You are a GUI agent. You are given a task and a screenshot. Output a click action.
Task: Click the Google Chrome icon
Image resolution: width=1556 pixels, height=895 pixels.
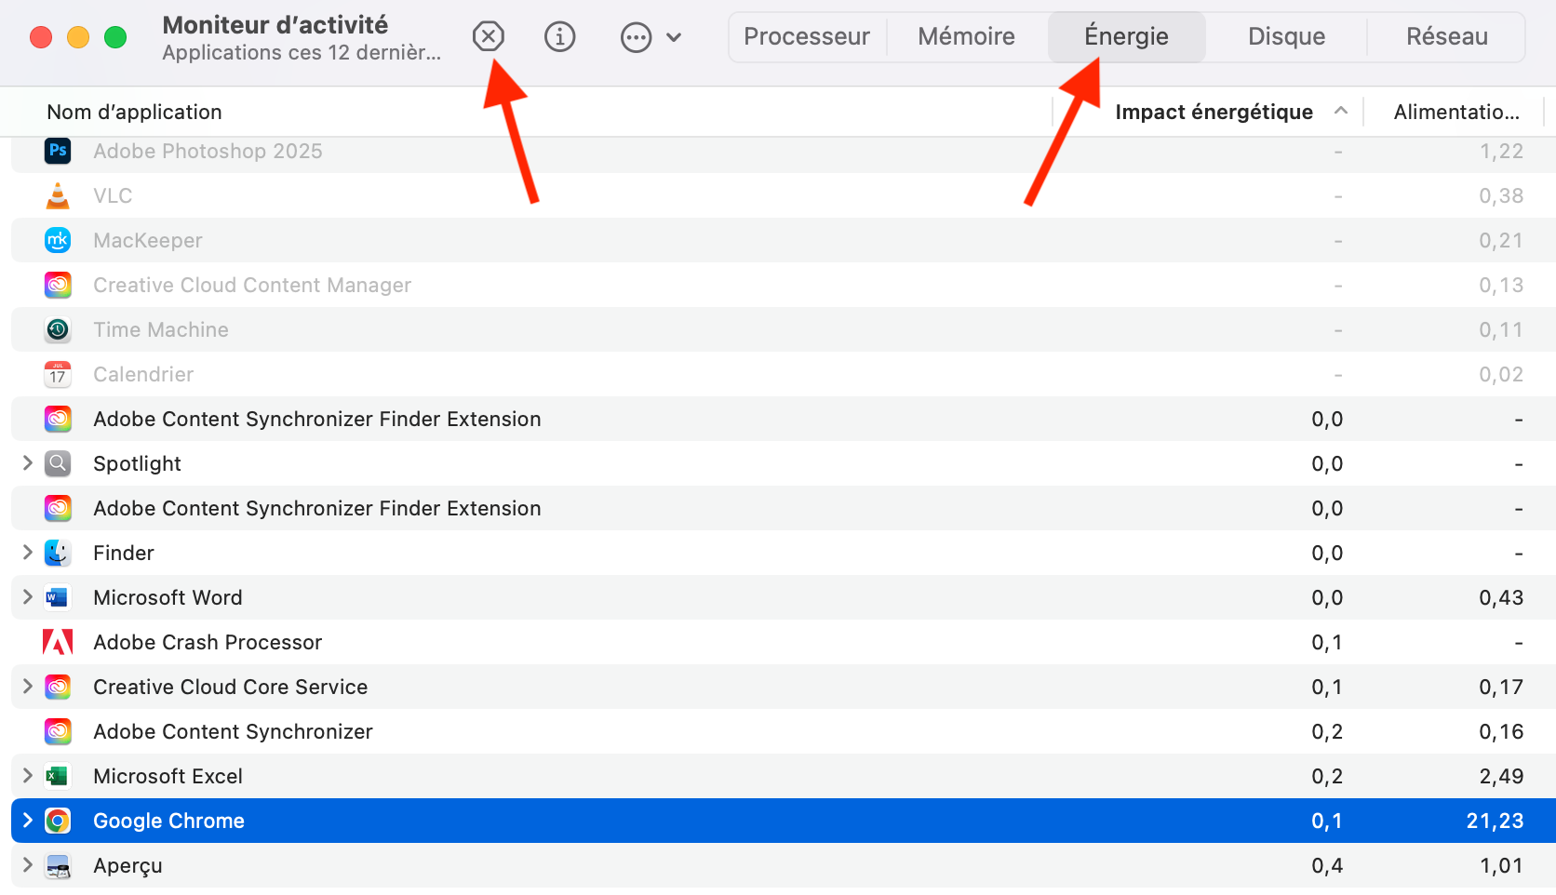[57, 821]
